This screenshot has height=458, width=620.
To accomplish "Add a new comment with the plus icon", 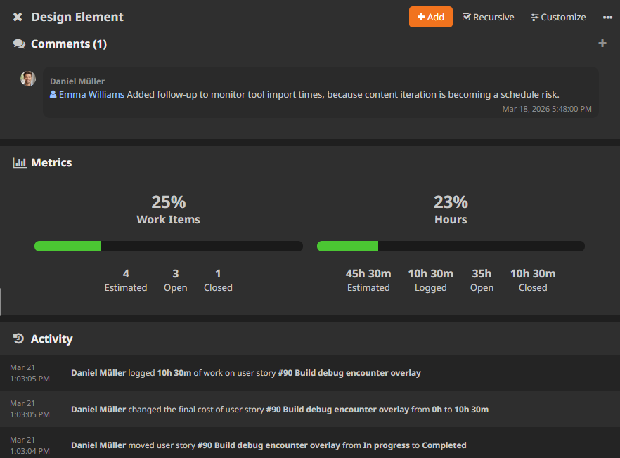I will tap(602, 44).
